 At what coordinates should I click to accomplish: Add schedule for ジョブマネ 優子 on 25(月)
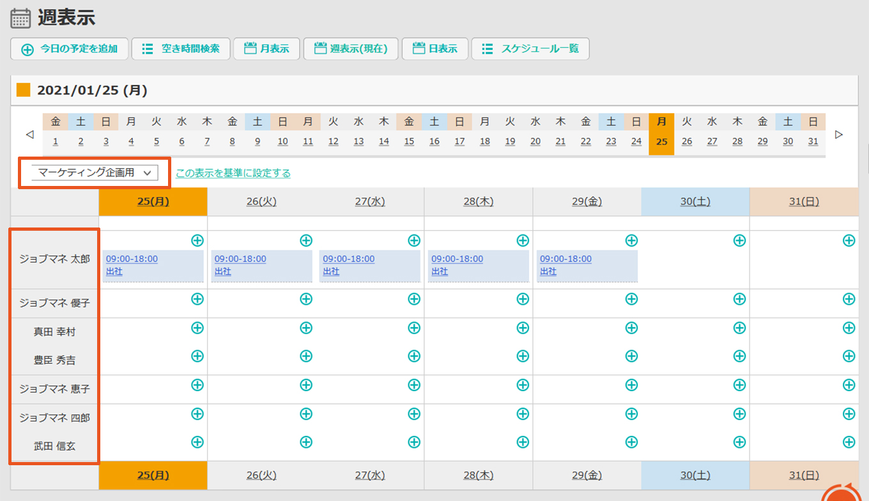pyautogui.click(x=197, y=298)
